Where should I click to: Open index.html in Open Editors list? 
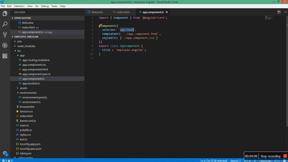47,27
